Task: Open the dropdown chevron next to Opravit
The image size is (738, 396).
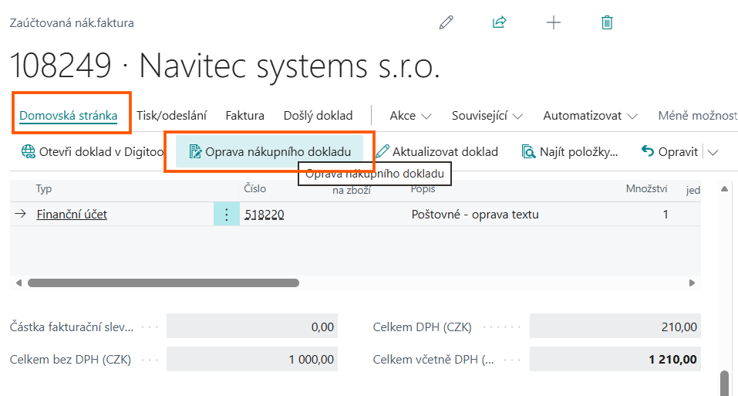Action: tap(713, 152)
